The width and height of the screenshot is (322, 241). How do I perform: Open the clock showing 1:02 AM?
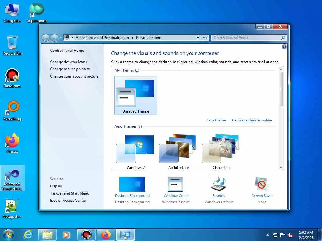(x=306, y=235)
